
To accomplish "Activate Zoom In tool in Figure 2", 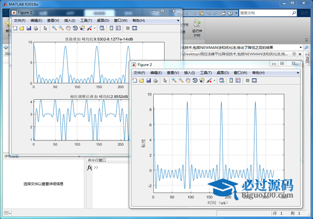I will pyautogui.click(x=174, y=81).
